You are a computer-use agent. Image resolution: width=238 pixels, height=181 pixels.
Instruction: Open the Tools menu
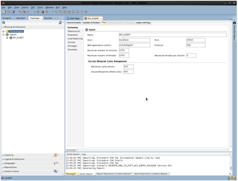coord(40,7)
